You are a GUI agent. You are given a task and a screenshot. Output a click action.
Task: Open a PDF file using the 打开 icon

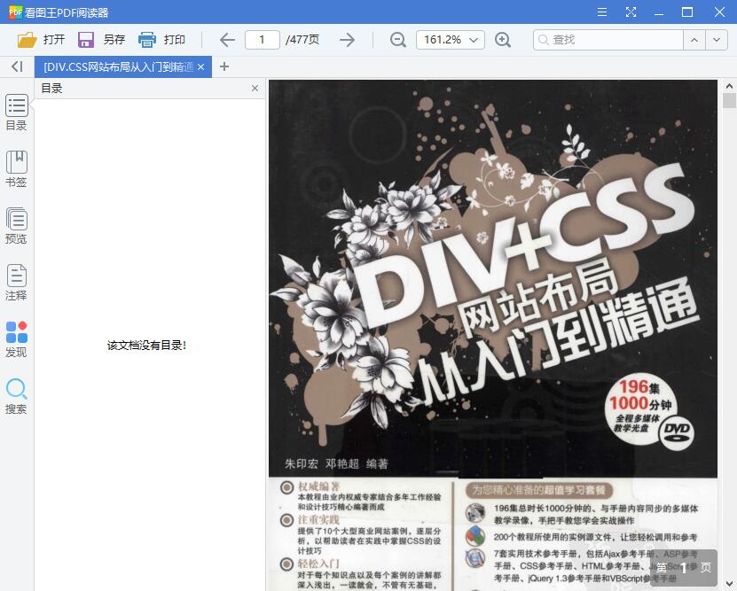click(x=29, y=39)
